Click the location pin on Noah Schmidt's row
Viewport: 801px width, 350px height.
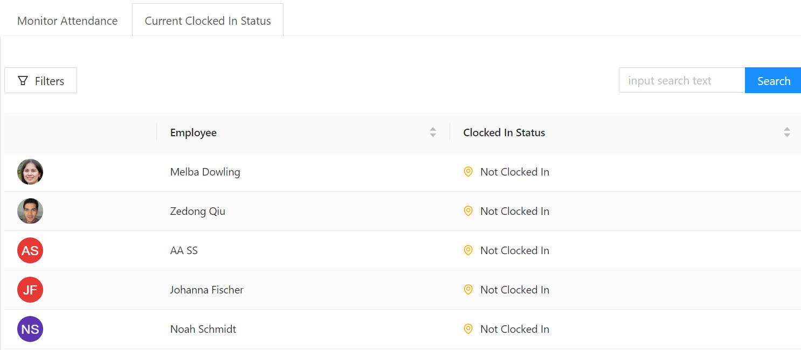tap(468, 328)
